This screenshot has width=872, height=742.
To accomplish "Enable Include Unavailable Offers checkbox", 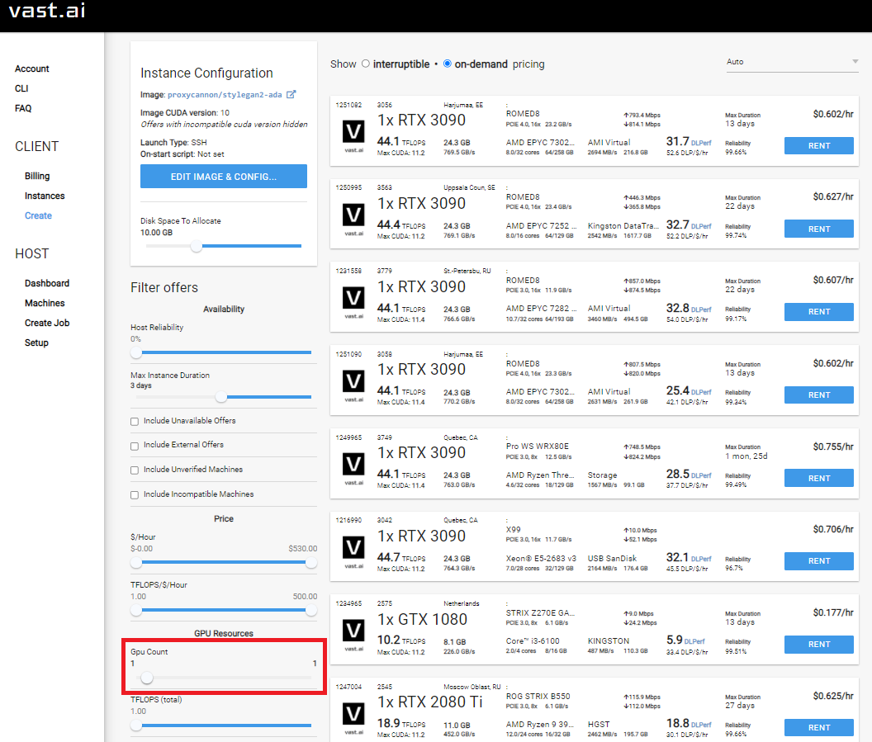I will (135, 421).
